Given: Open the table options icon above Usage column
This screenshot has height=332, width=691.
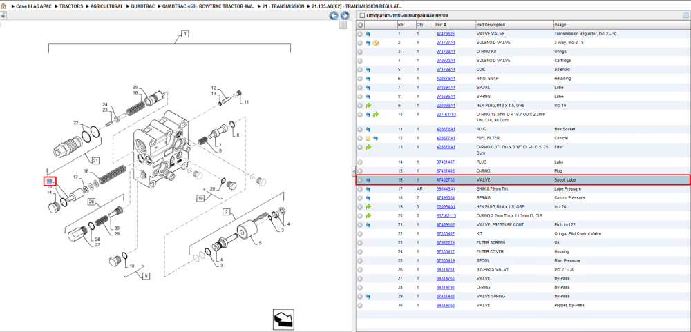Looking at the screenshot, I should click(685, 15).
